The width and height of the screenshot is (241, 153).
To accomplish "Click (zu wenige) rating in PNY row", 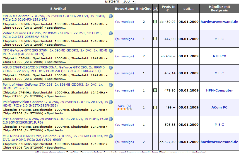I will (124, 125).
